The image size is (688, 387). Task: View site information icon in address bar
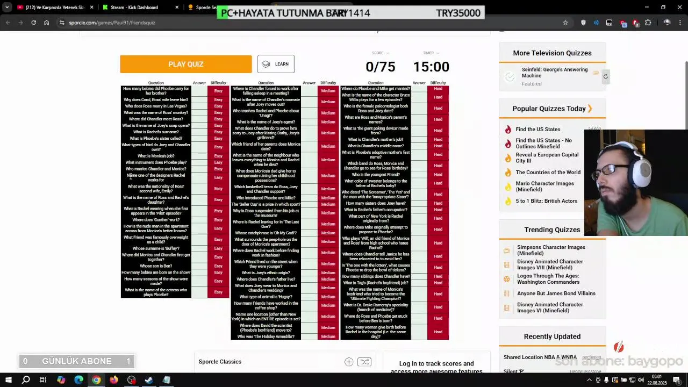(62, 23)
